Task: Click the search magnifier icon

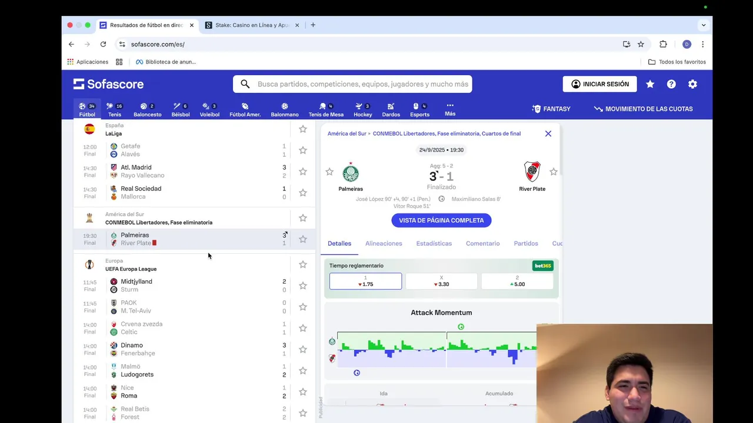Action: pyautogui.click(x=245, y=84)
